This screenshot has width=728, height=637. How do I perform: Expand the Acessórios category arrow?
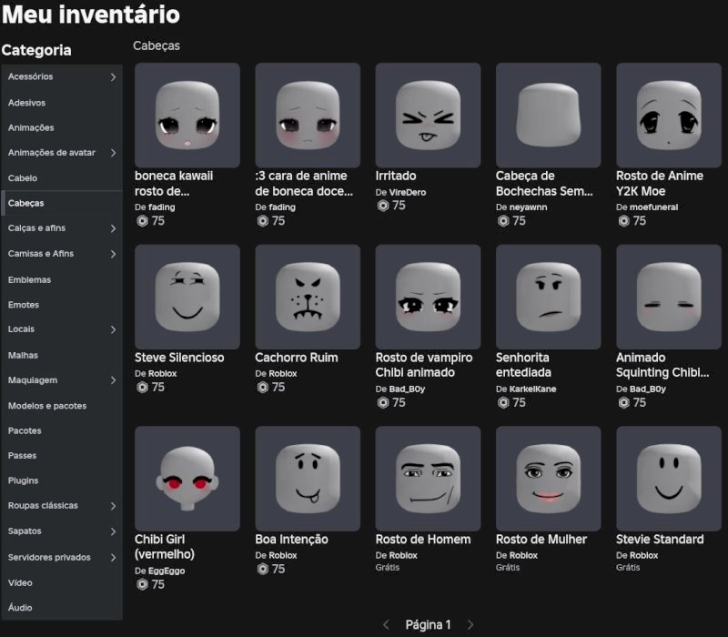coord(113,77)
